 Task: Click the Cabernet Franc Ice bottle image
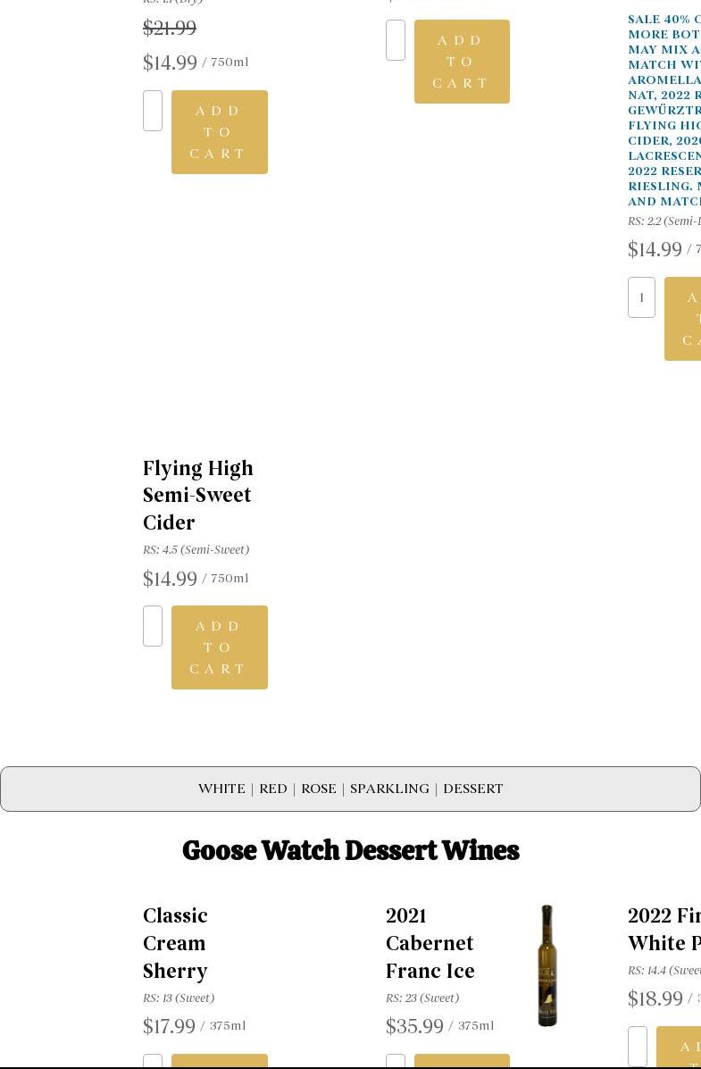[x=547, y=965]
